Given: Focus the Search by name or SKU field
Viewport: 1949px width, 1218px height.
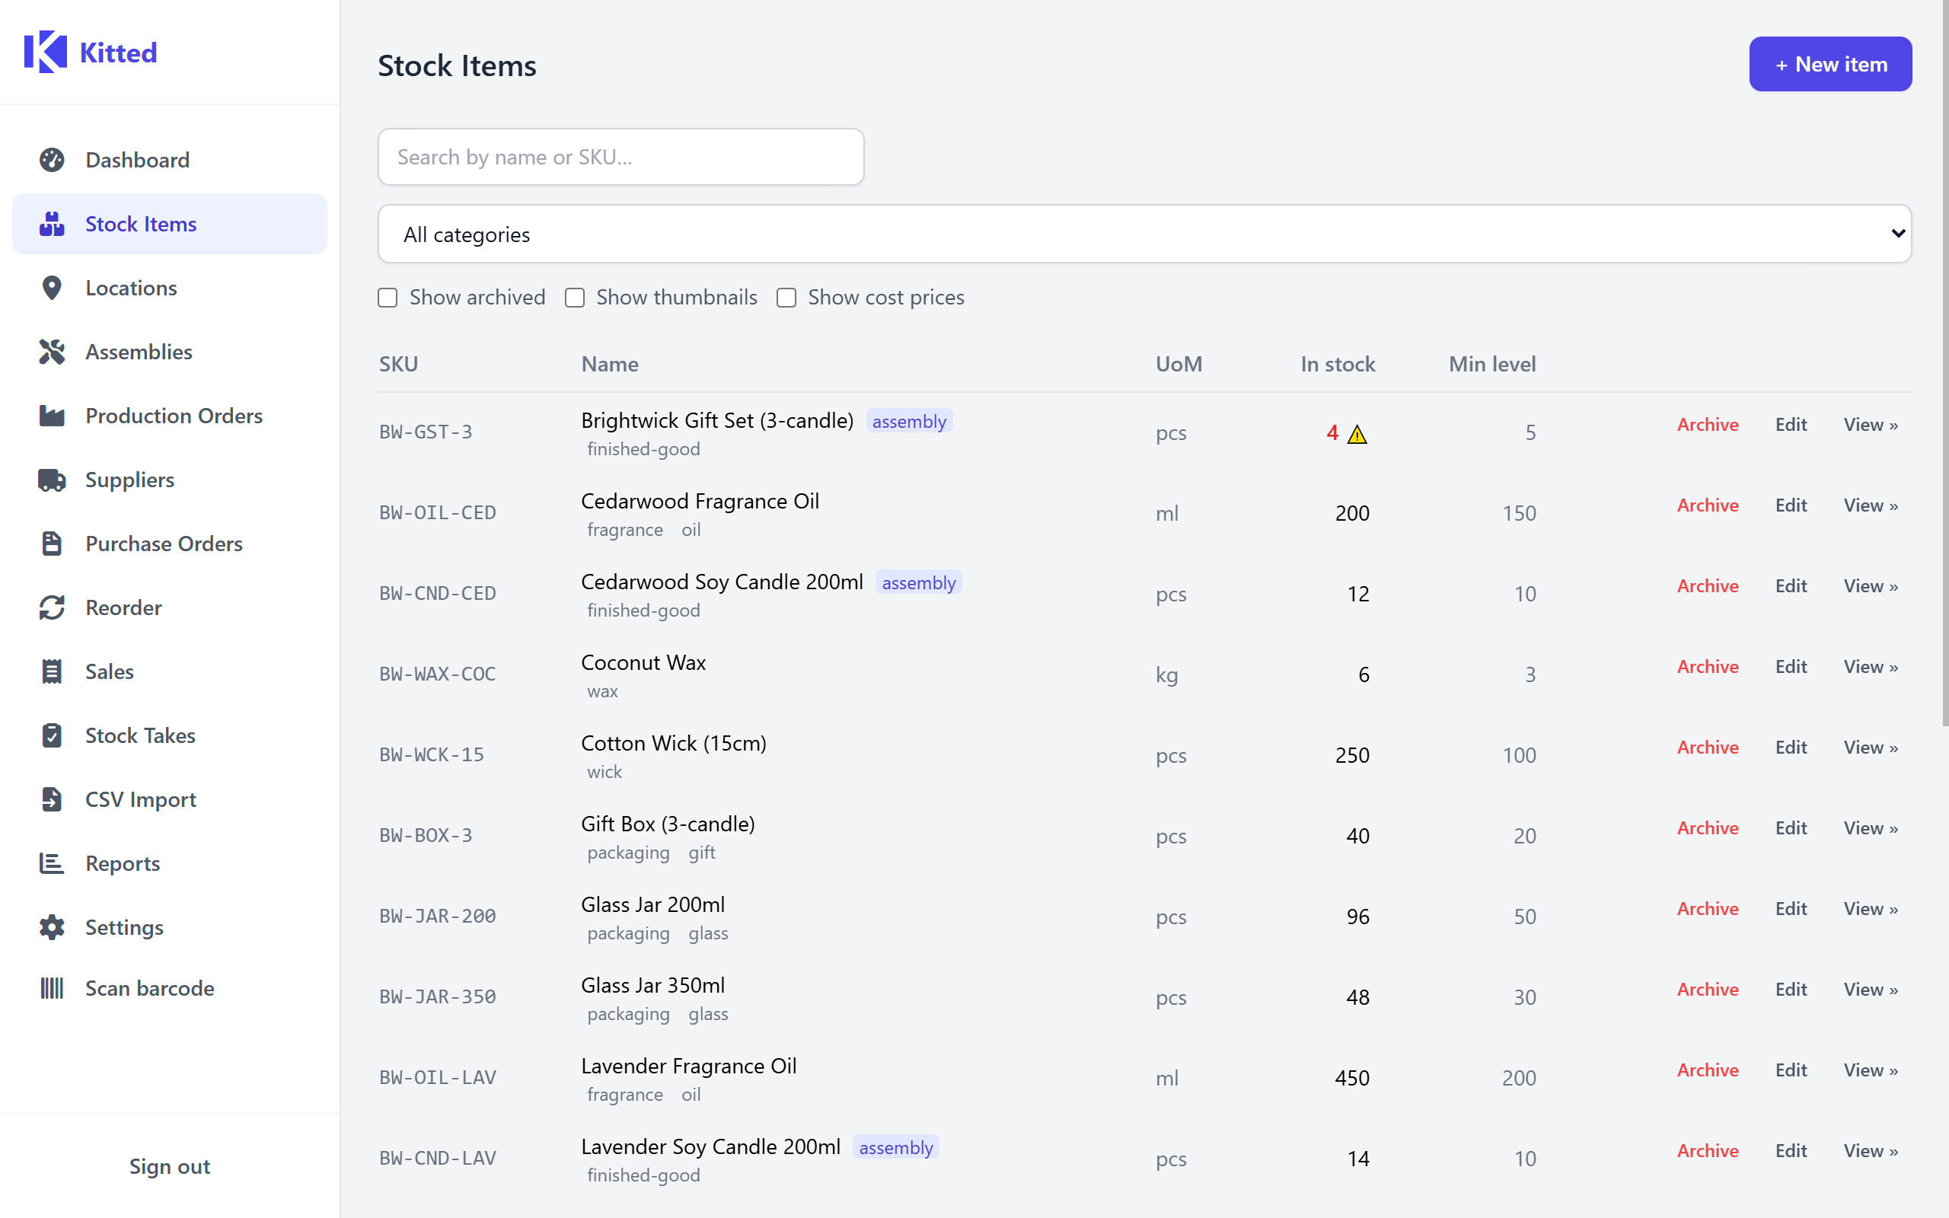Looking at the screenshot, I should point(620,157).
